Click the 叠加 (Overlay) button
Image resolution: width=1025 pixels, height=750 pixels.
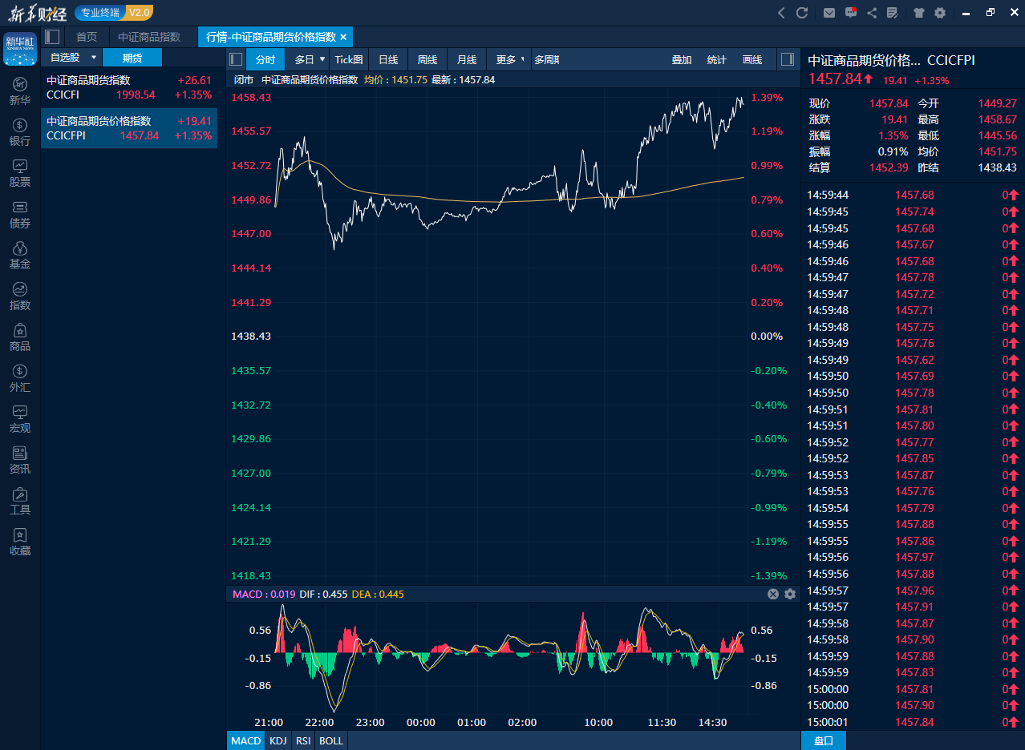[x=681, y=59]
